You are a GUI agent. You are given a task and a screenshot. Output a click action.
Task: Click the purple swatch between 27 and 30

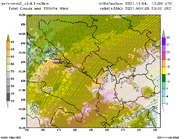coord(164,41)
